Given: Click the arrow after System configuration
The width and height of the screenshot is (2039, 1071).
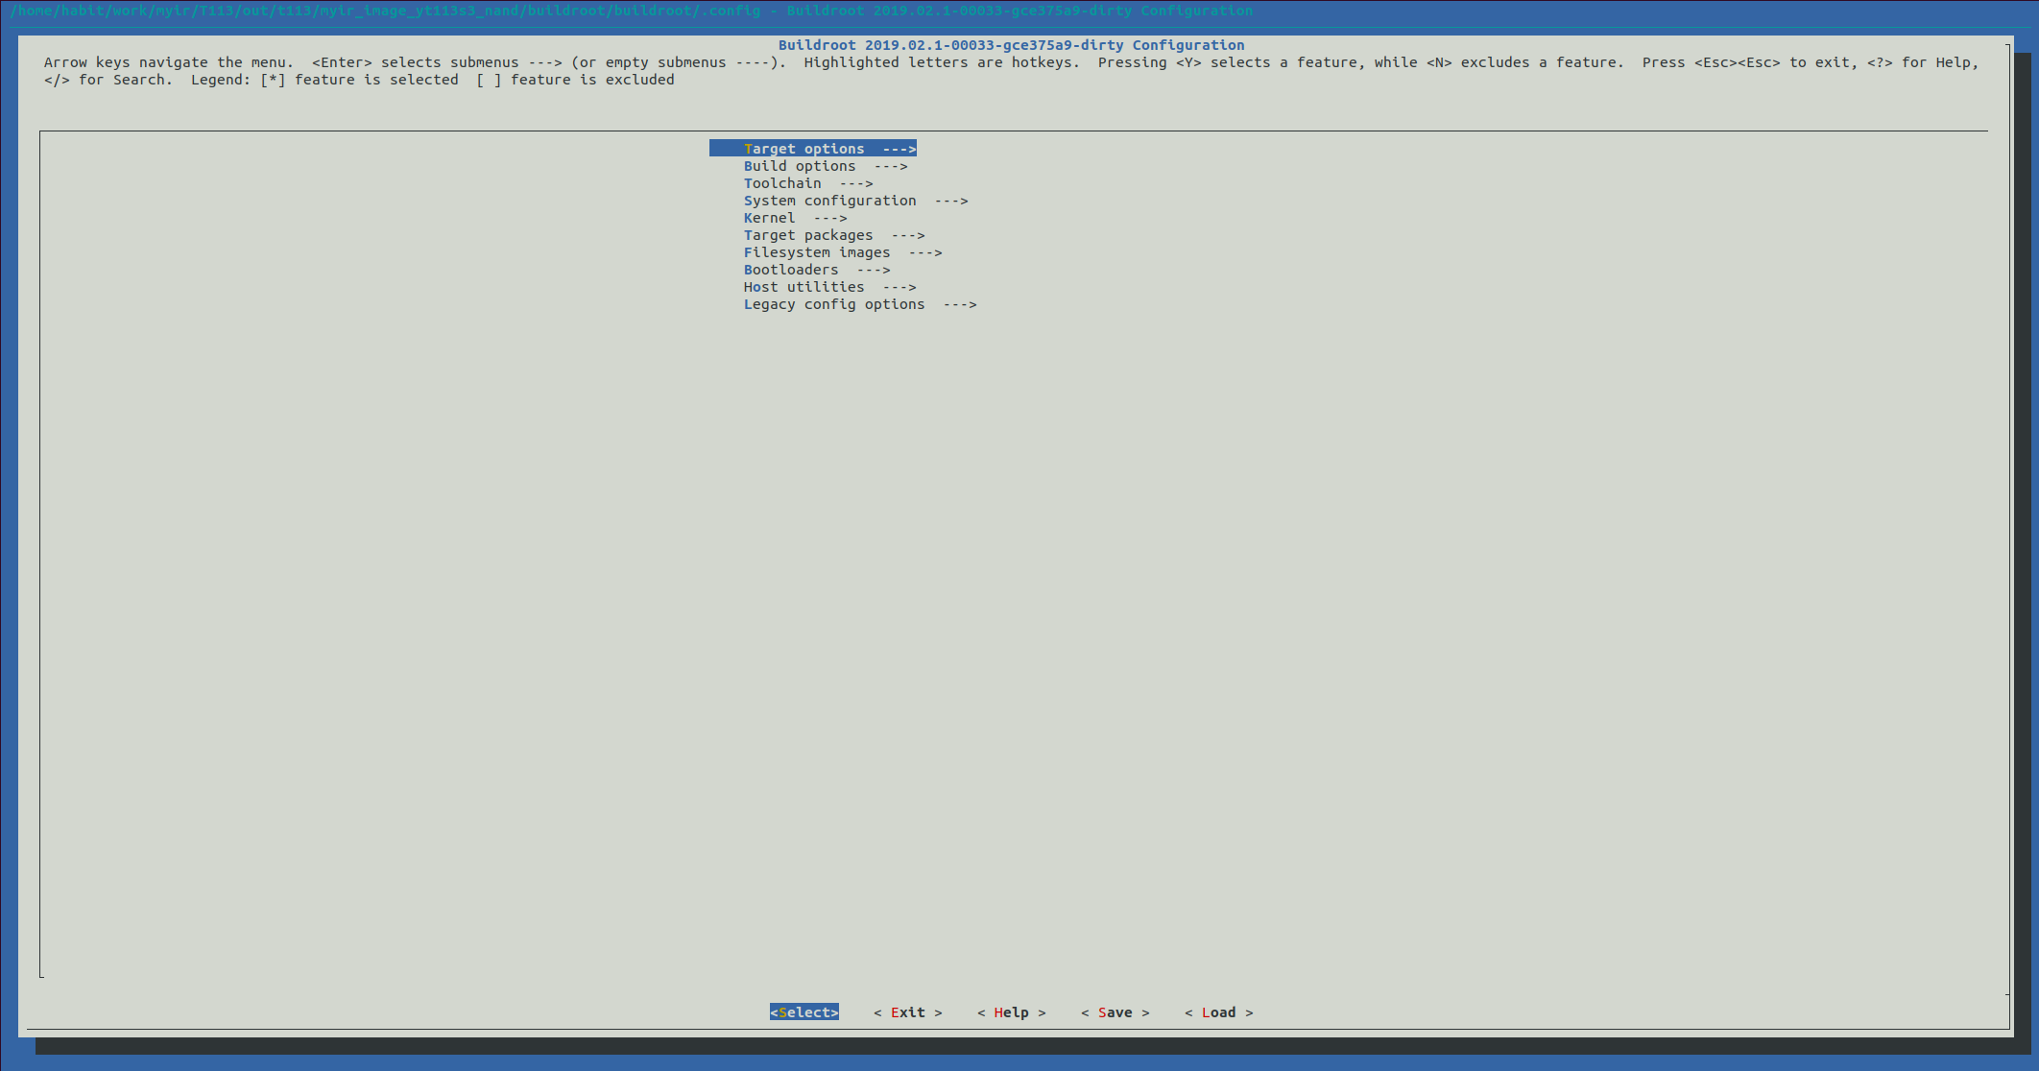Looking at the screenshot, I should click(x=951, y=201).
